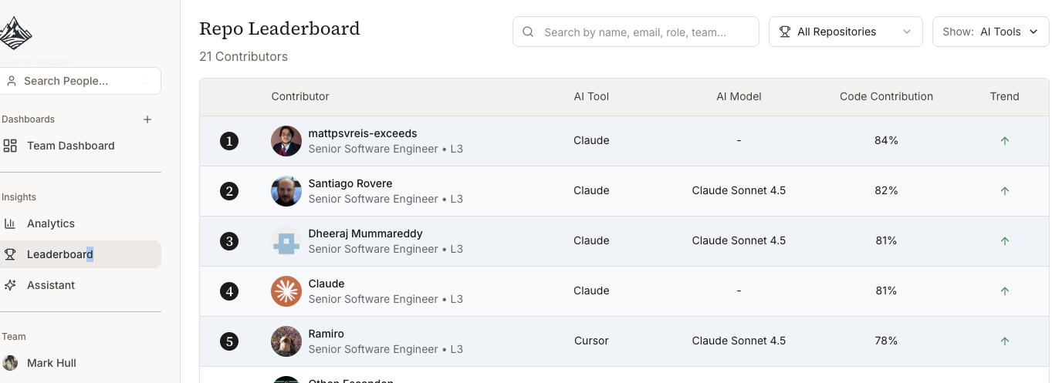Click the Repo Leaderboard heading

279,29
